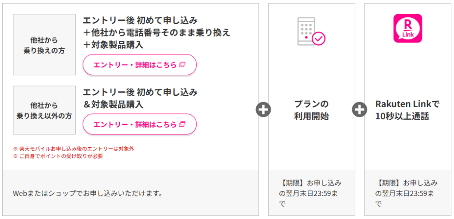This screenshot has height=219, width=454.
Task: Click the red note ご自身でポイントの受け取りが必要
Action: pos(58,156)
